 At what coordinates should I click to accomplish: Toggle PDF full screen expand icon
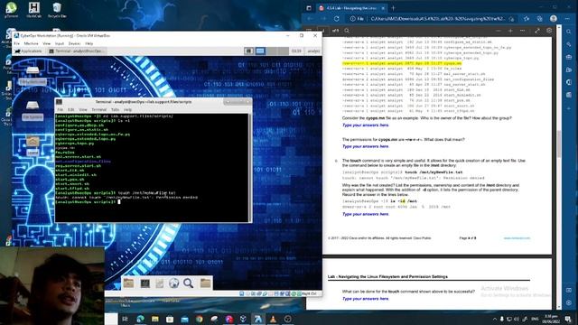click(x=537, y=31)
